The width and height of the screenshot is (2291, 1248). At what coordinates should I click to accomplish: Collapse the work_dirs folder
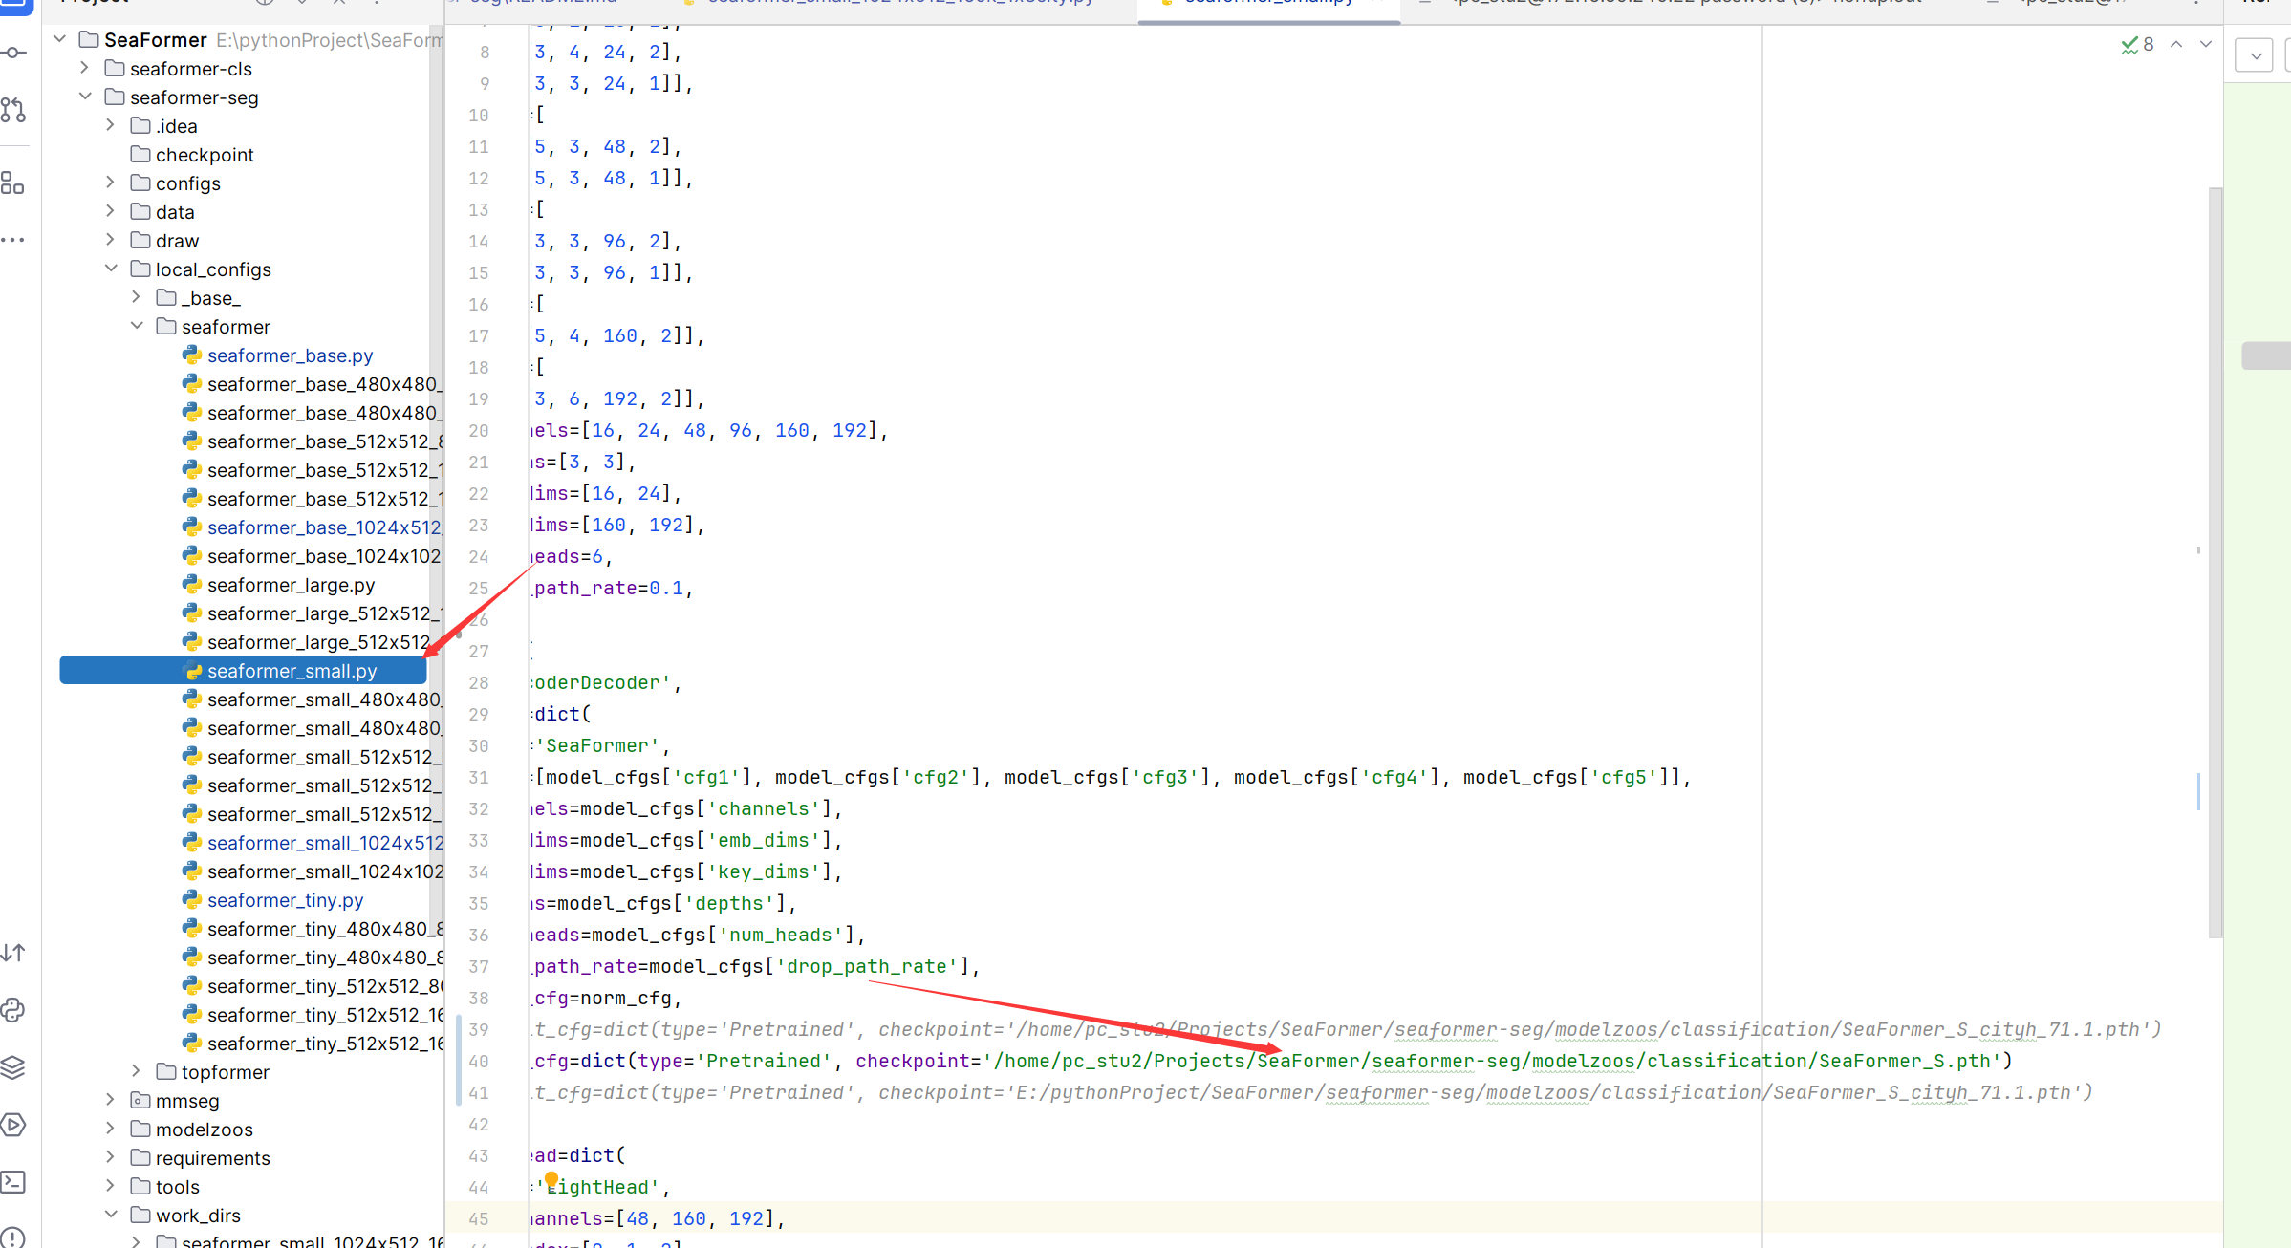[x=111, y=1215]
